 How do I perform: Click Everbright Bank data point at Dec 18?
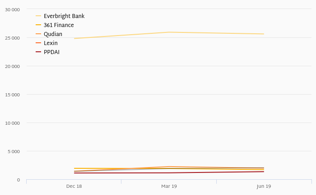pos(74,38)
